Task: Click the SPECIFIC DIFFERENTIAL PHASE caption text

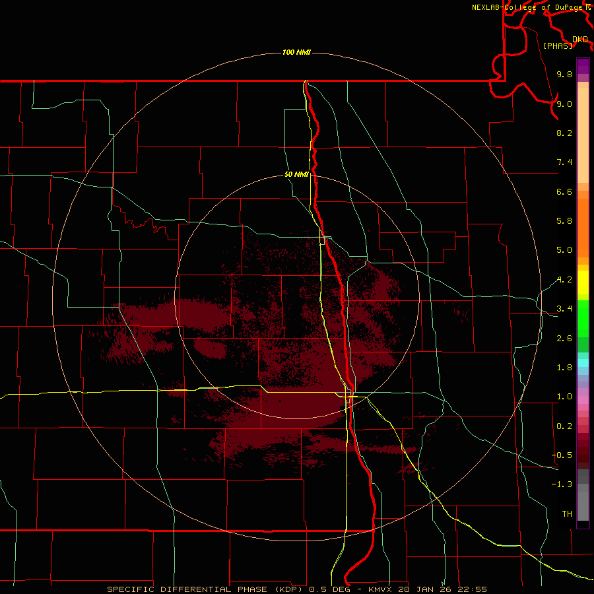Action: (187, 589)
